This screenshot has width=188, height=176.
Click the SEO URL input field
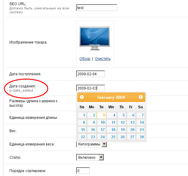[x=96, y=8]
